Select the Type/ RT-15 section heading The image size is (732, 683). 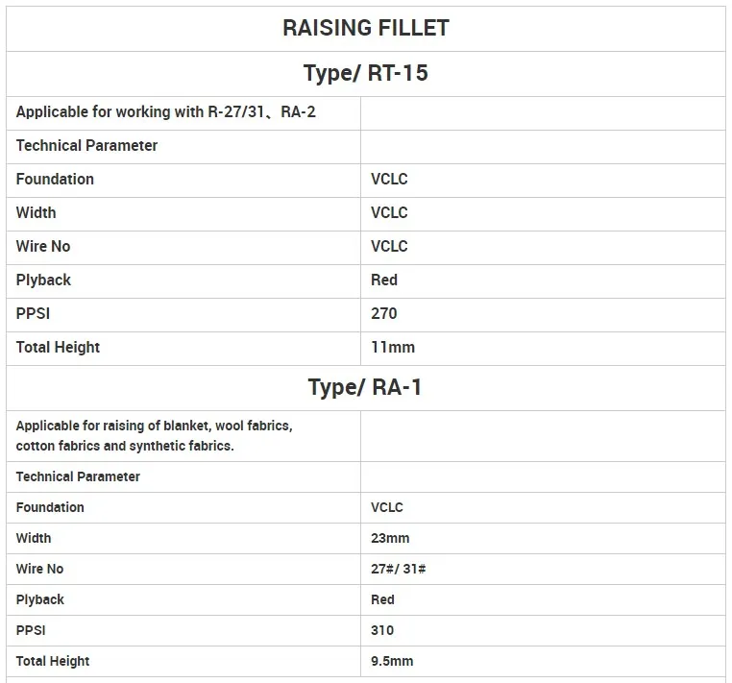click(365, 73)
